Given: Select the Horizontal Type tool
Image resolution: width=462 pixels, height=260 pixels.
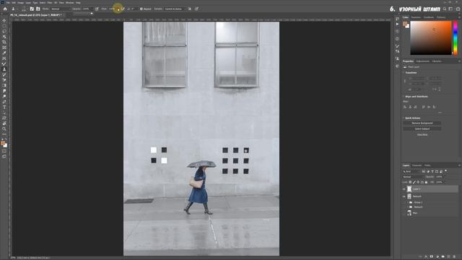Looking at the screenshot, I should pyautogui.click(x=4, y=107).
